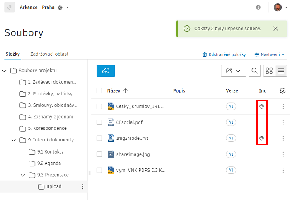Open the 5. Korespondence folder
Viewport: 290px width, 200px height.
(x=47, y=128)
